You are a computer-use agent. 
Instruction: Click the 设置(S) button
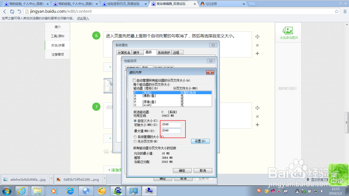tap(200, 141)
